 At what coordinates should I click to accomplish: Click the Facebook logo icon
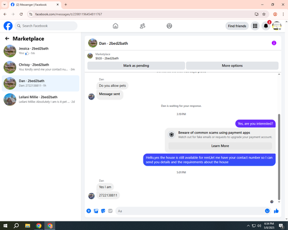click(8, 26)
